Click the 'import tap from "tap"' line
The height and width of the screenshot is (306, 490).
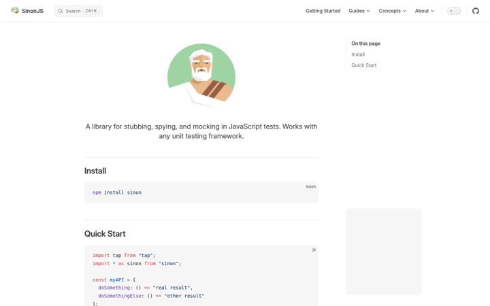124,255
